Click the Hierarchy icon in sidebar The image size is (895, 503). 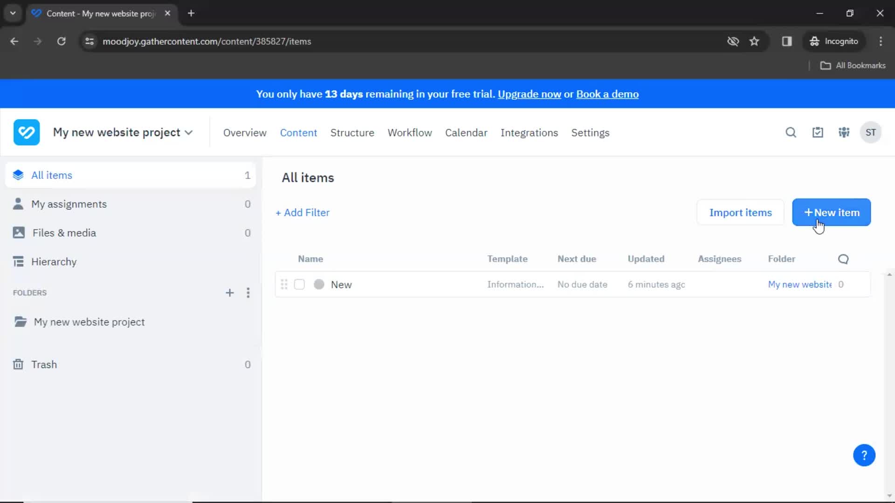tap(18, 262)
